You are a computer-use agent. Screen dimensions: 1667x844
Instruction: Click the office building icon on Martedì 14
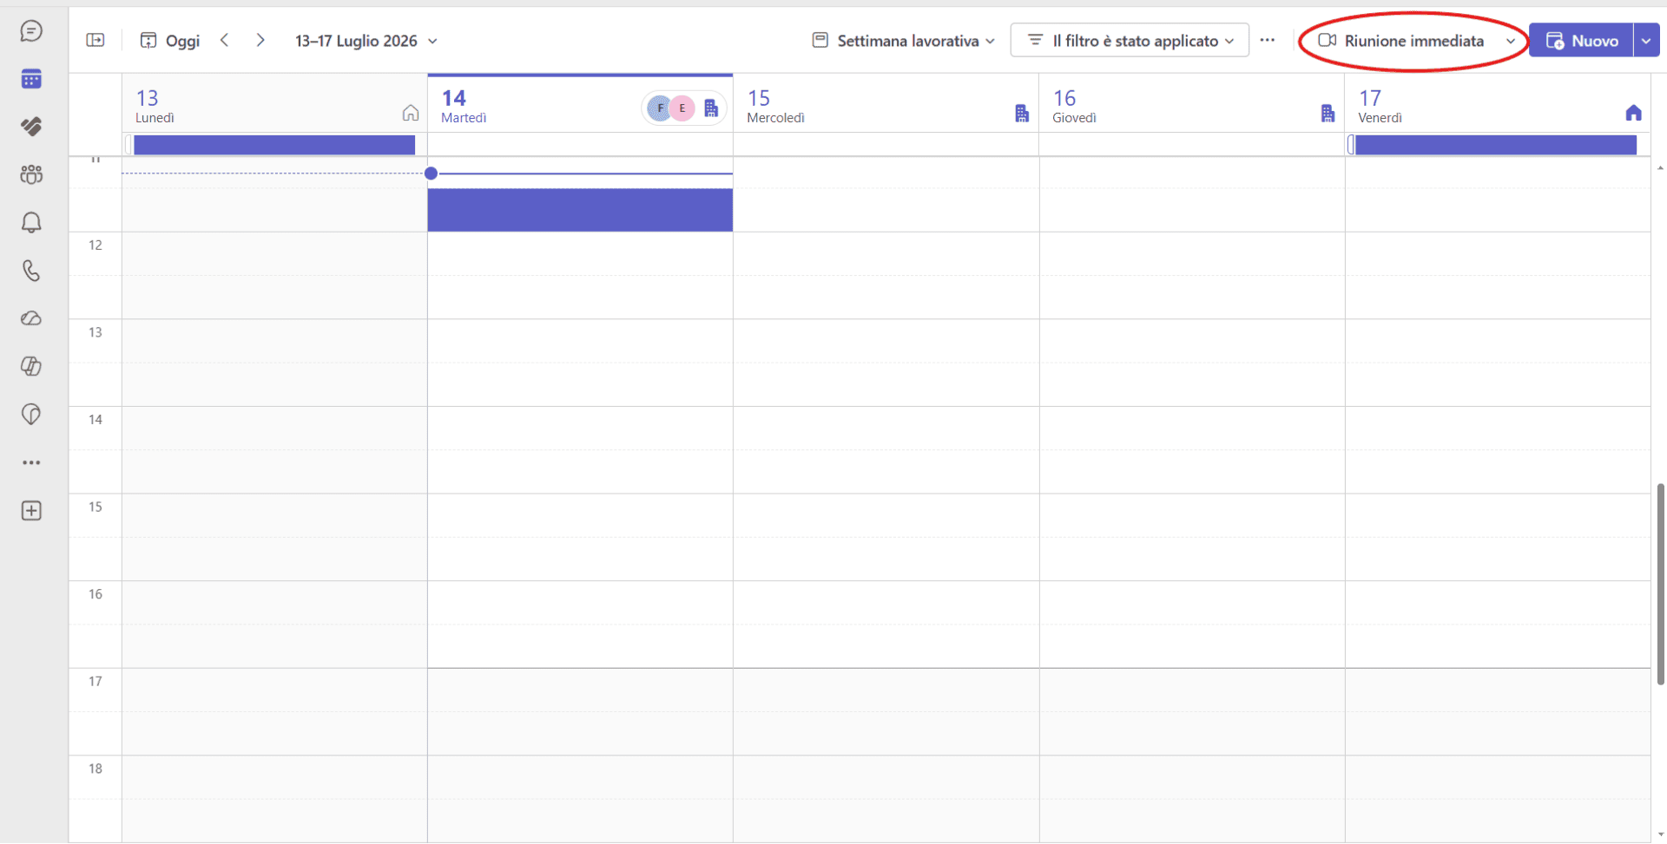tap(711, 108)
